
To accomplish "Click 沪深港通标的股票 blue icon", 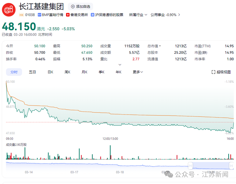I will 93,15.
